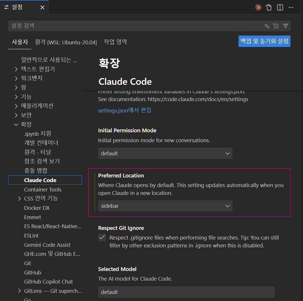Click the AI search sparkle icon
Viewport: 303px width, 301px height.
point(267,26)
